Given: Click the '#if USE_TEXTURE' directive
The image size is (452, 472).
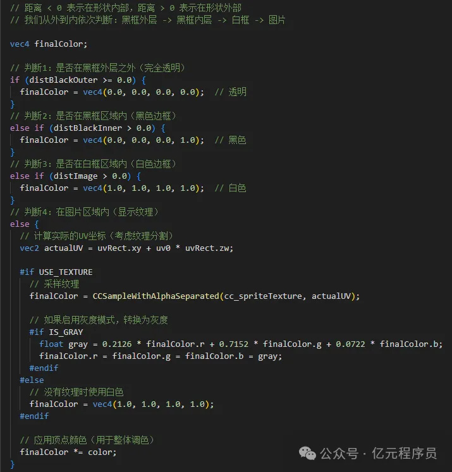Looking at the screenshot, I should point(56,272).
